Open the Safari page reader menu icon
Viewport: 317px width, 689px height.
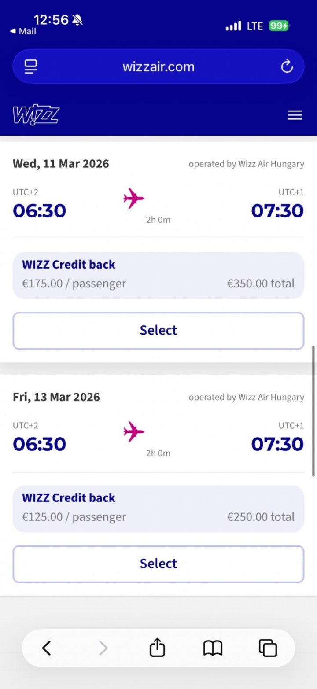31,66
